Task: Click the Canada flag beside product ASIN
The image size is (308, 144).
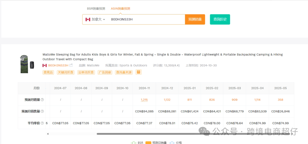Action: point(44,65)
